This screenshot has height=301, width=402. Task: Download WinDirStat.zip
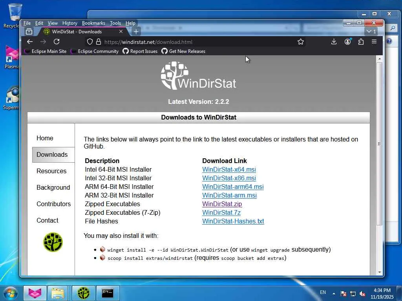[x=222, y=204]
